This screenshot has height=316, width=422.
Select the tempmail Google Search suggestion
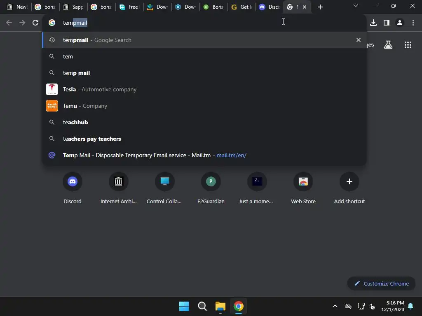(x=204, y=40)
